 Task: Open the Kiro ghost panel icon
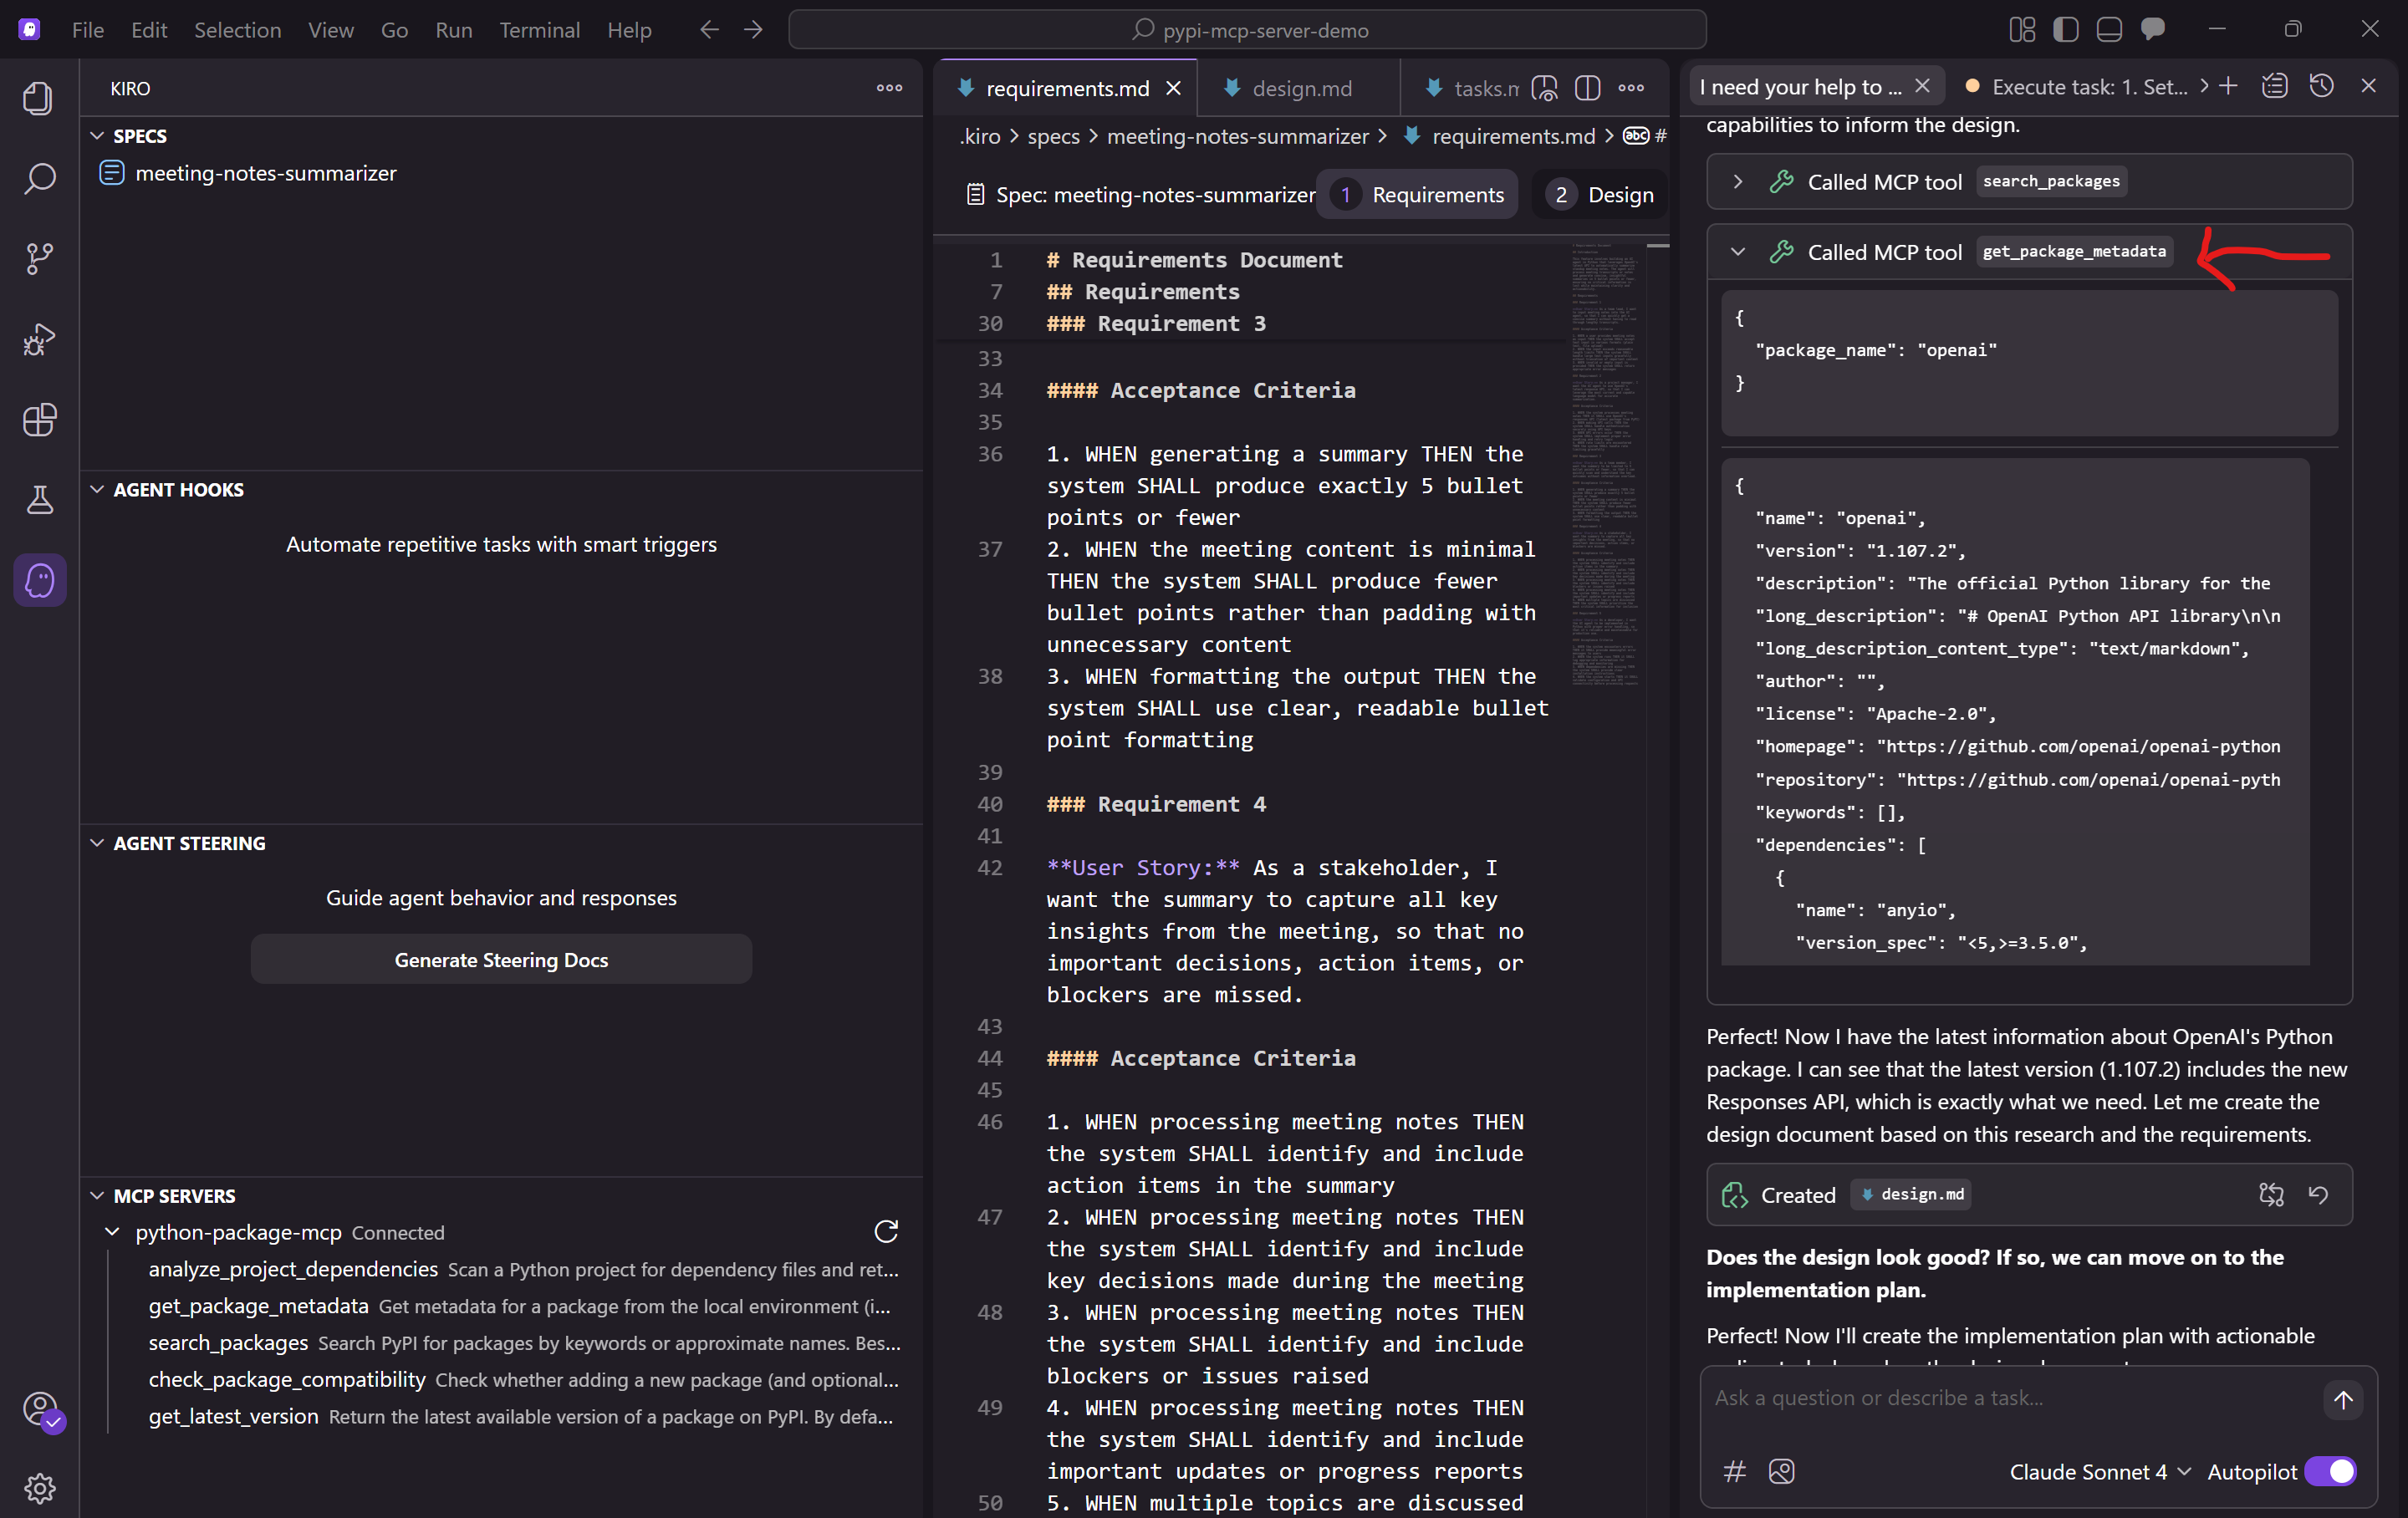click(40, 580)
